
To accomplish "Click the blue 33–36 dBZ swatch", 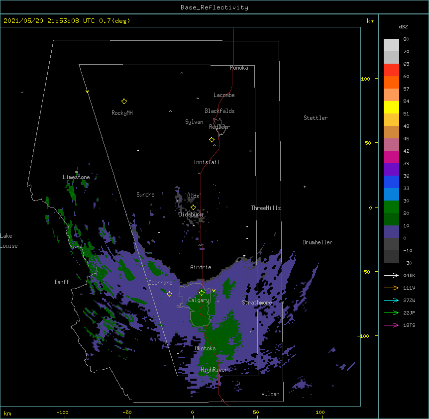I will [x=391, y=182].
